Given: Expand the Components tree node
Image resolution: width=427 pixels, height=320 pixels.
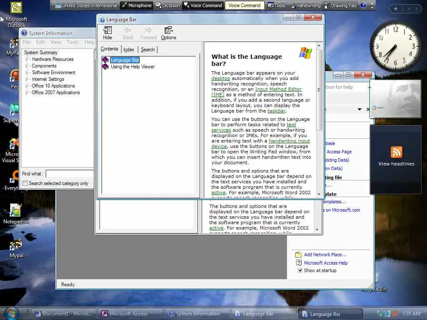Looking at the screenshot, I should coord(27,66).
